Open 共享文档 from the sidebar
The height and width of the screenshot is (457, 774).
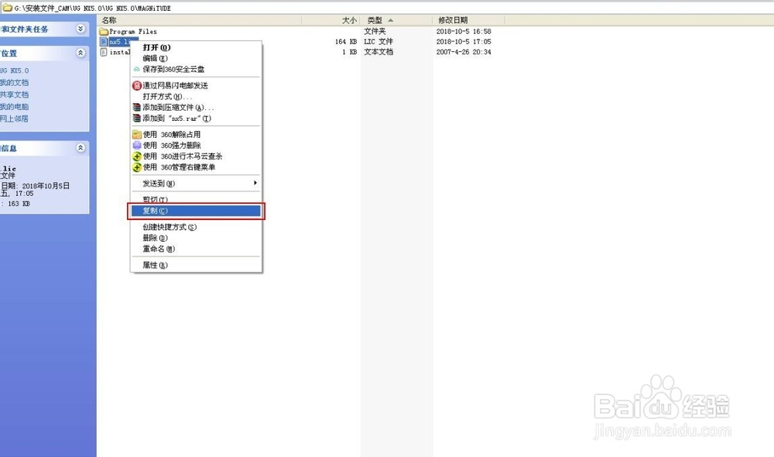(14, 94)
